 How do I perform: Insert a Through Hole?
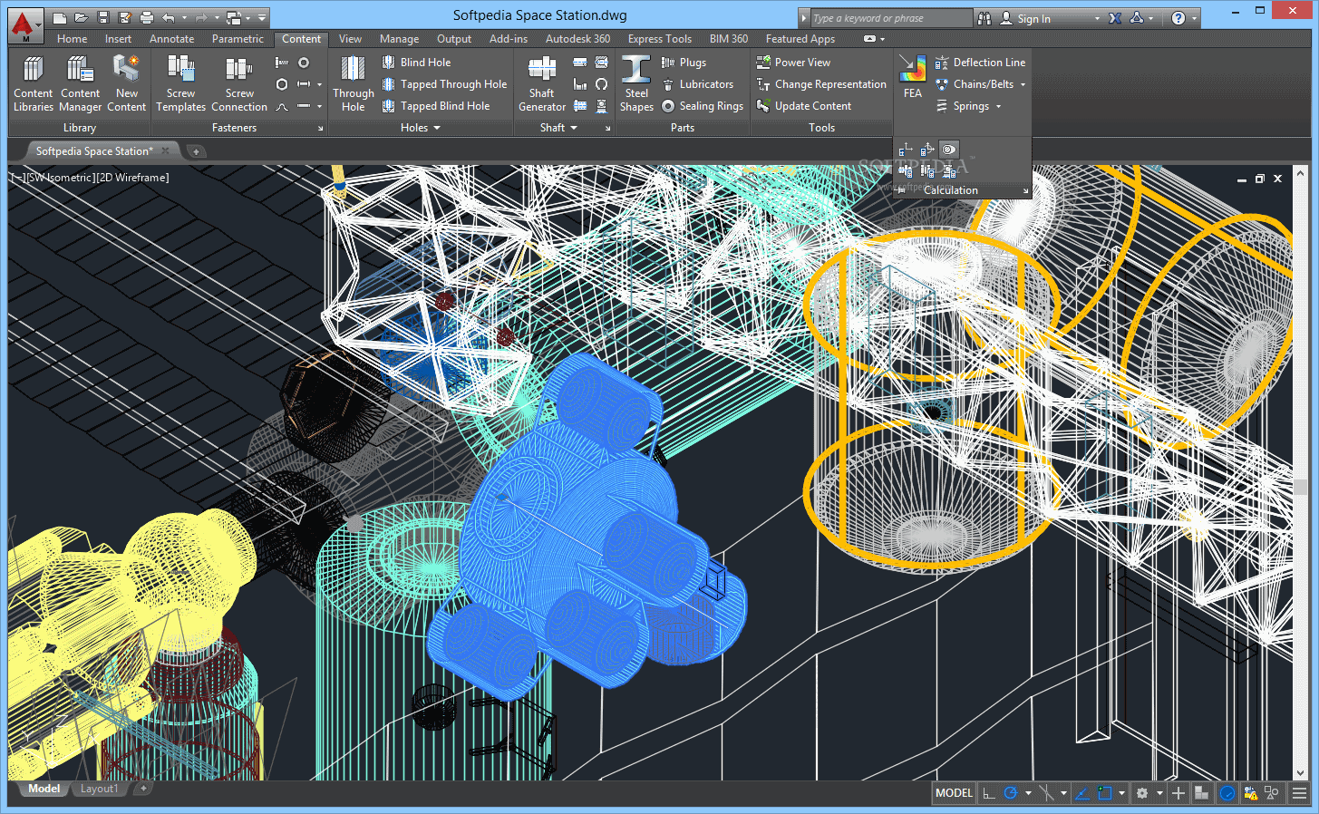(x=353, y=83)
